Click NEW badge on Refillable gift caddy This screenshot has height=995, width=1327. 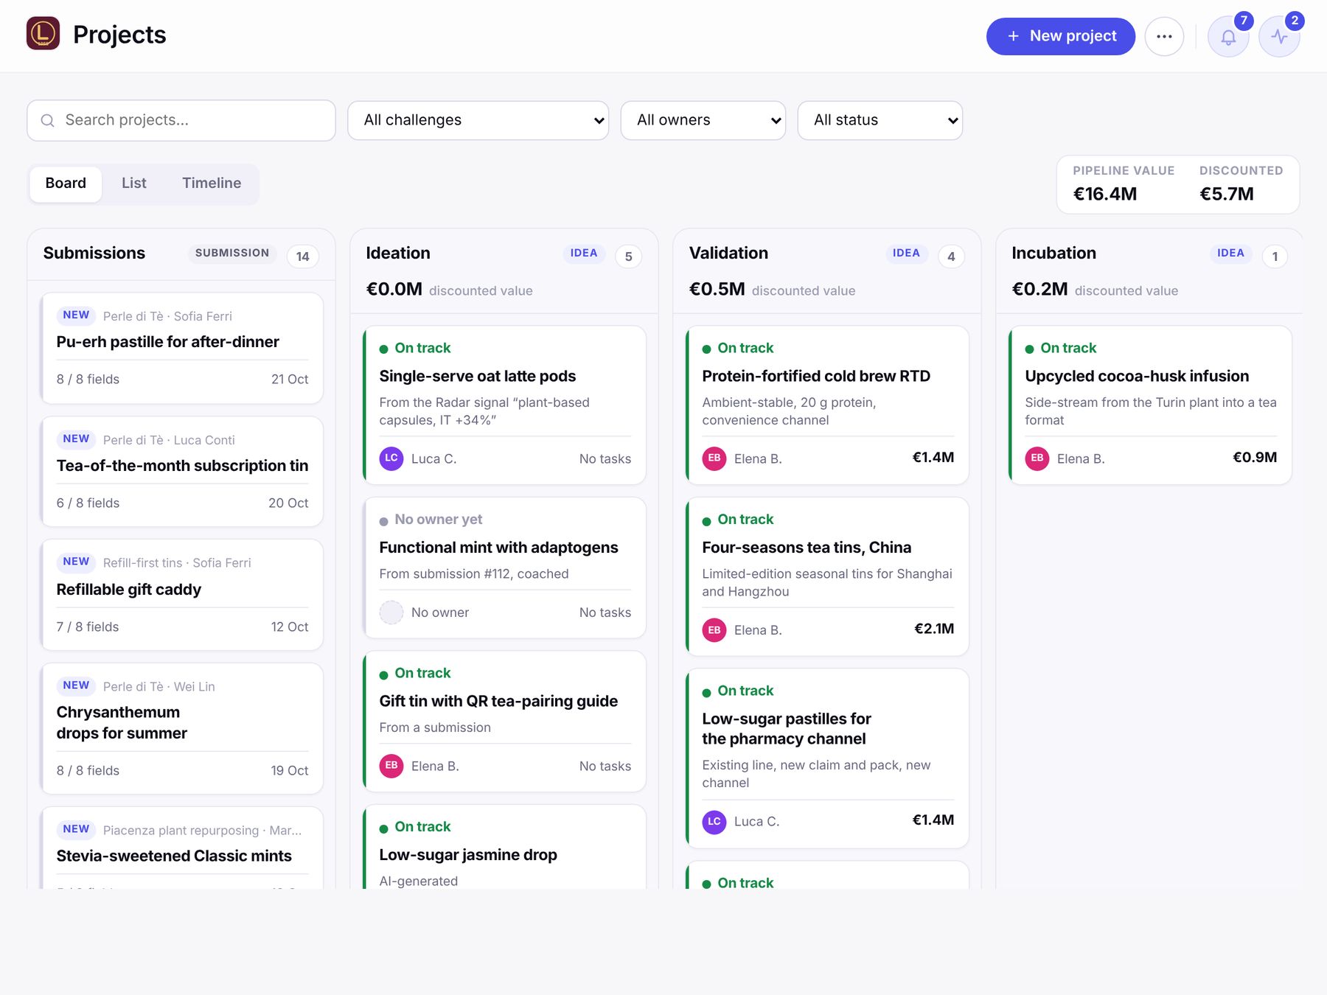pos(76,562)
